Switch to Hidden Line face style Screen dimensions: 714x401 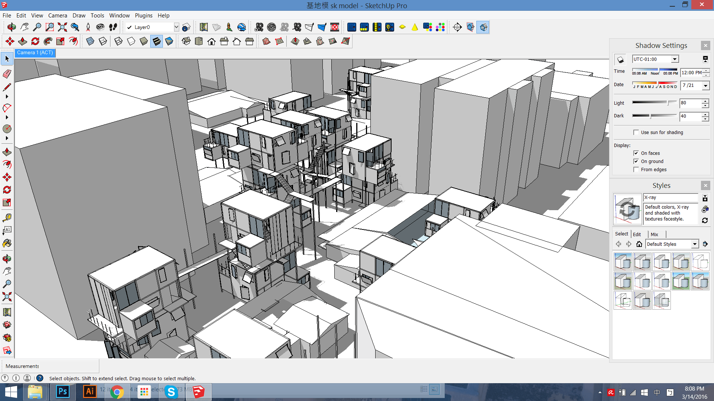[131, 41]
